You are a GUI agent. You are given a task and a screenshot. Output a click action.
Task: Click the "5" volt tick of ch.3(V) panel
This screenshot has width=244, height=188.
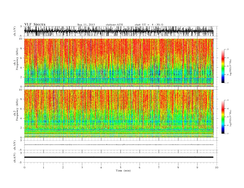[x=21, y=140]
